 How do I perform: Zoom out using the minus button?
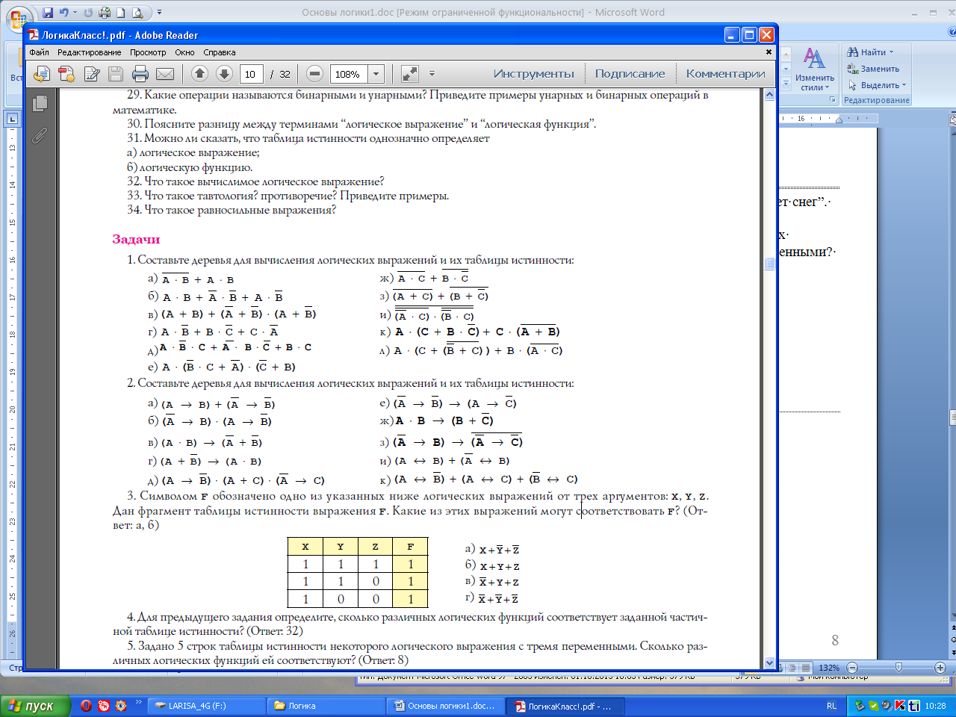tap(314, 73)
